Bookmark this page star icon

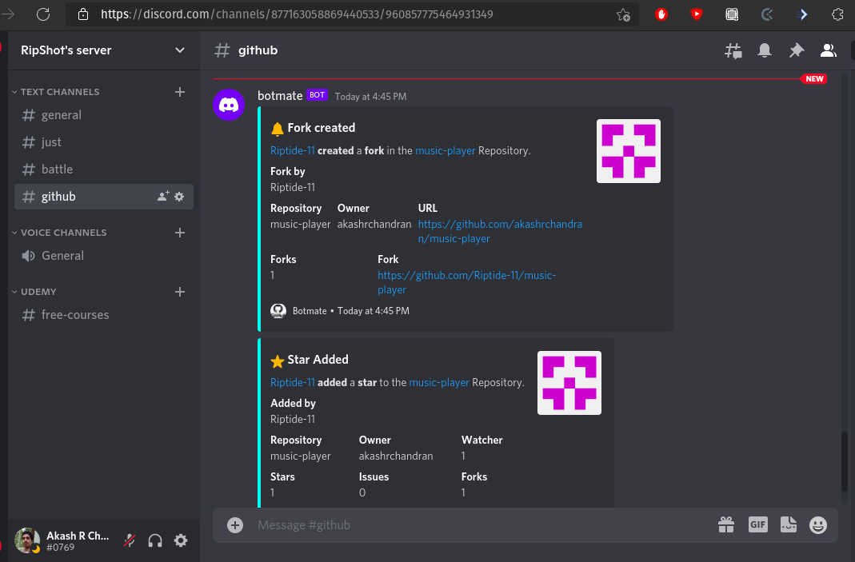pos(623,14)
